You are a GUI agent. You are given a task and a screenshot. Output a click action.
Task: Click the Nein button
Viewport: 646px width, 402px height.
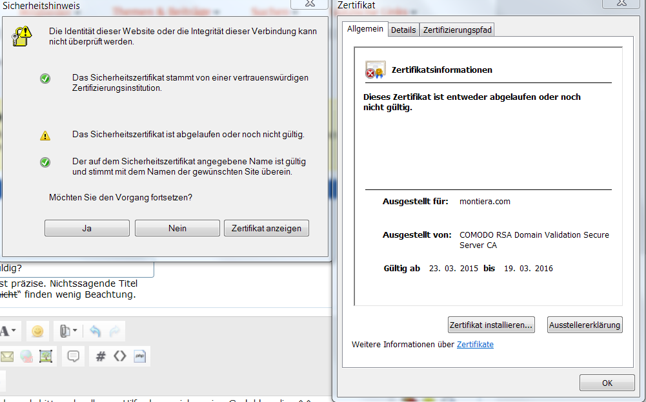[177, 228]
